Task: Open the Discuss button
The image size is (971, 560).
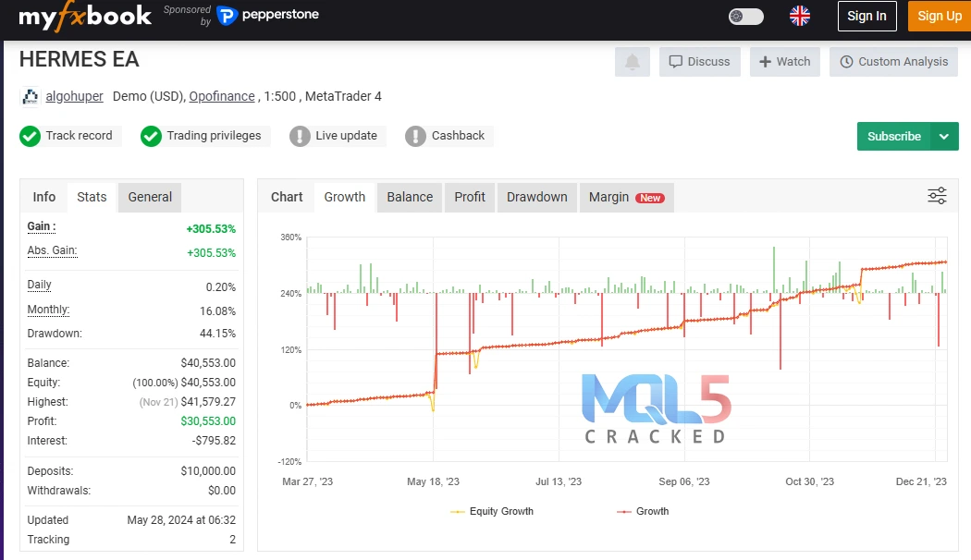Action: (x=700, y=62)
